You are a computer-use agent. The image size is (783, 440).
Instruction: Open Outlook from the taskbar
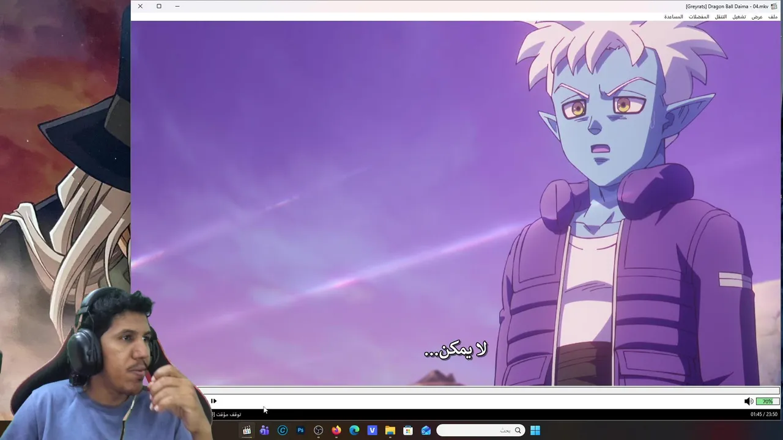coord(426,430)
